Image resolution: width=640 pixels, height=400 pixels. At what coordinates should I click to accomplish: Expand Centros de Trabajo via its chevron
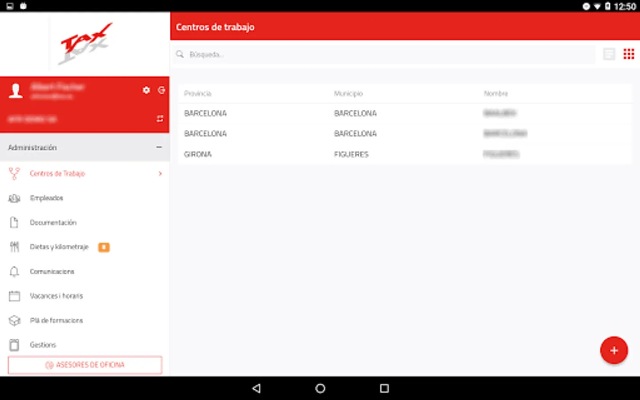[x=160, y=174]
